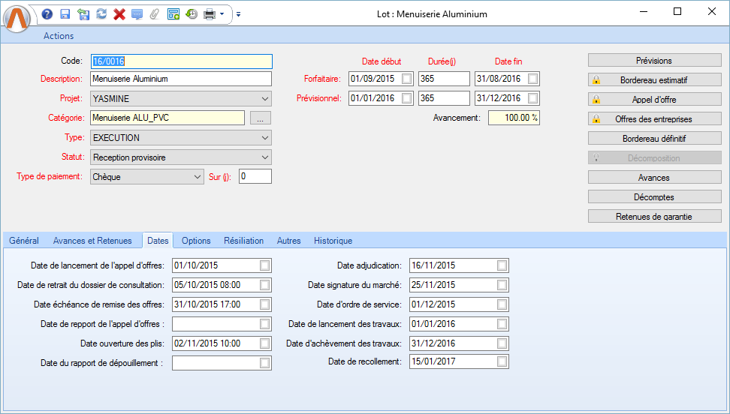The image size is (730, 414).
Task: Open the Historique tab
Action: (x=333, y=241)
